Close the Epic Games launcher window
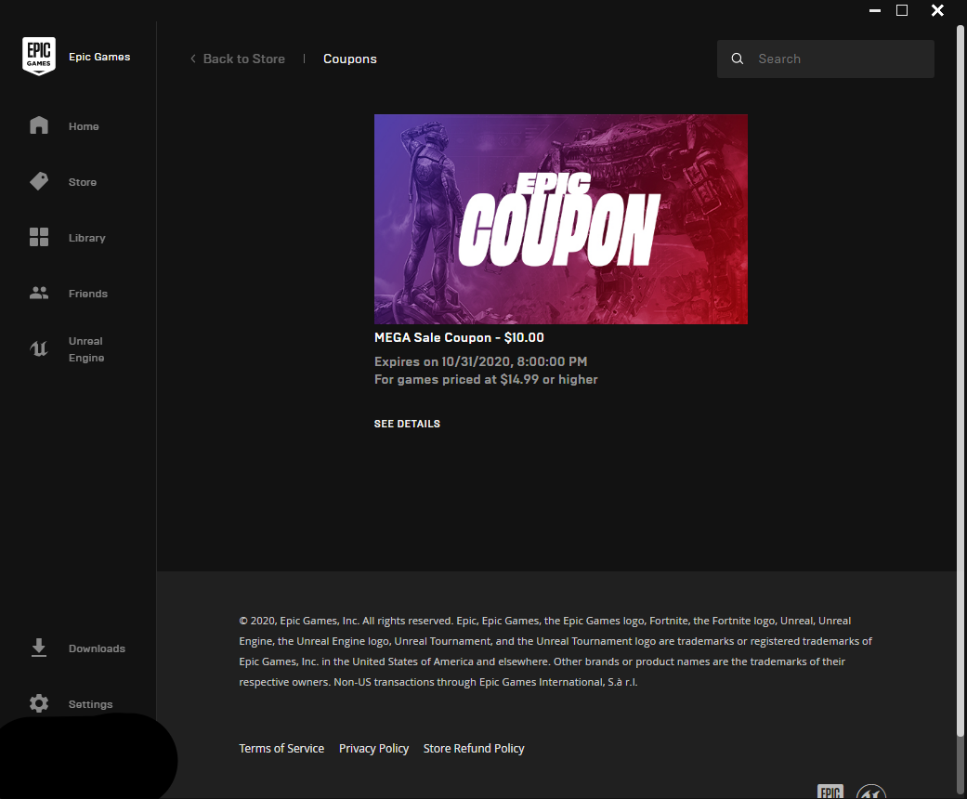Viewport: 967px width, 799px height. point(937,10)
